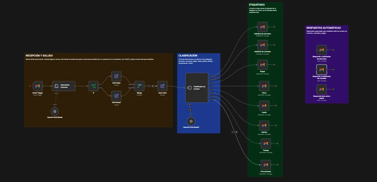This screenshot has width=377, height=182.
Task: Select the OpenAI Chat Model node
Action: [55, 111]
